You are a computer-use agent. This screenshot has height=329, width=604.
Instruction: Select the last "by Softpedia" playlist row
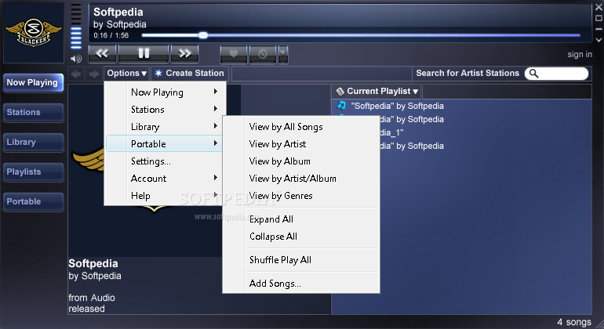pyautogui.click(x=461, y=146)
